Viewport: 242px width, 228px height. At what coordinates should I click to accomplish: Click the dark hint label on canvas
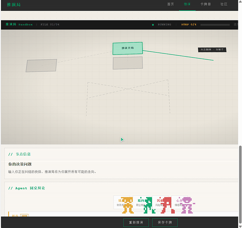212,50
